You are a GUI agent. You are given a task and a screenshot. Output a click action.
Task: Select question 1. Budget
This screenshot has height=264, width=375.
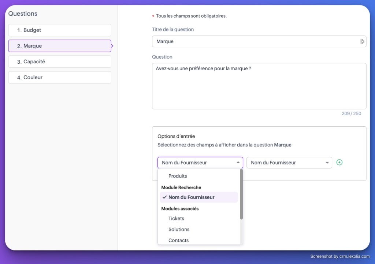pyautogui.click(x=60, y=30)
